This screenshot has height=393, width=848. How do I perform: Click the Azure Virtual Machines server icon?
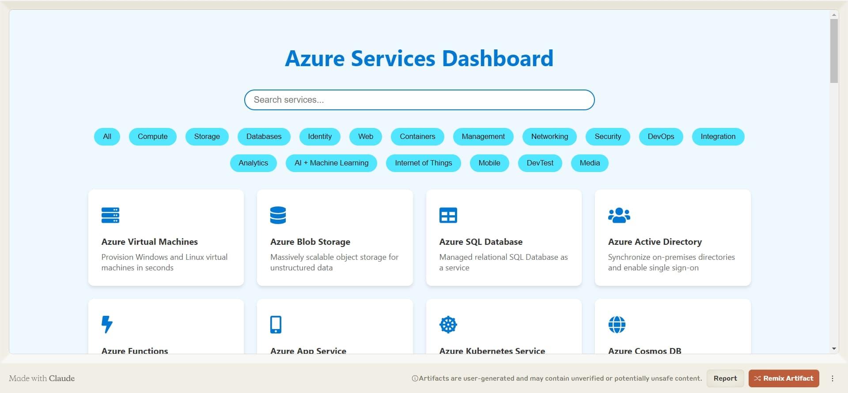click(x=110, y=215)
